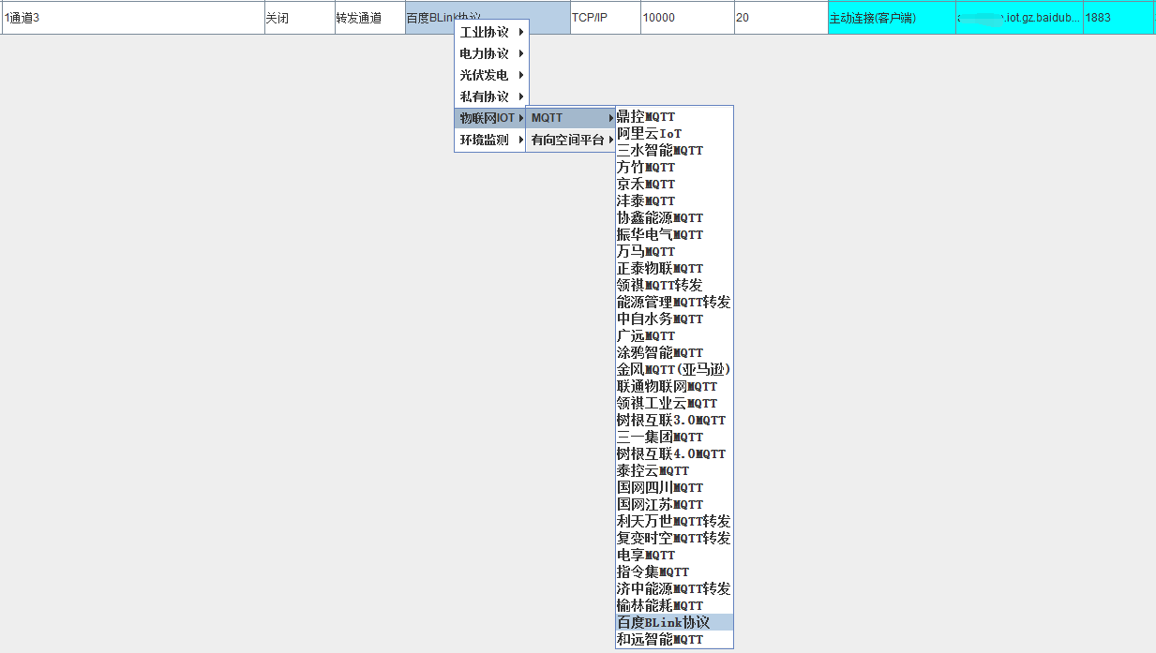Image resolution: width=1156 pixels, height=653 pixels.
Task: Select 国网四川MQTT entry
Action: tap(674, 487)
